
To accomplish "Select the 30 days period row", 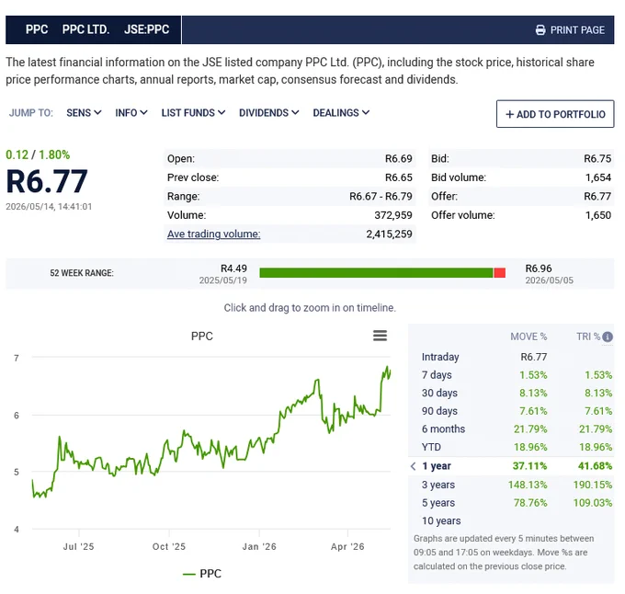I will (511, 393).
